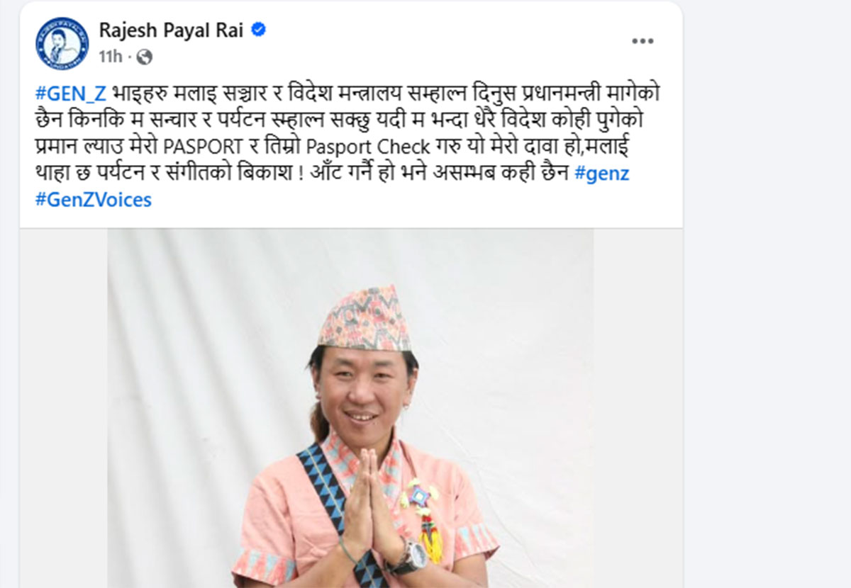Open the post photo of the smiling man

pyautogui.click(x=350, y=408)
